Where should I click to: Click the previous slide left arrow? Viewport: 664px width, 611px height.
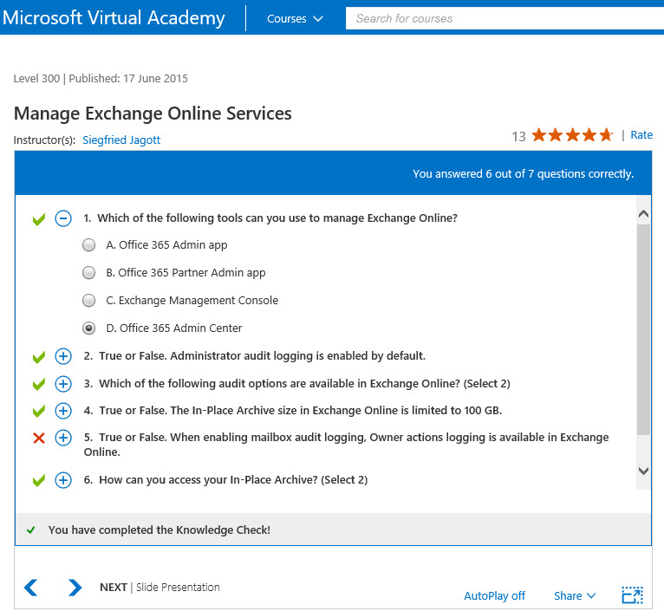(x=31, y=588)
